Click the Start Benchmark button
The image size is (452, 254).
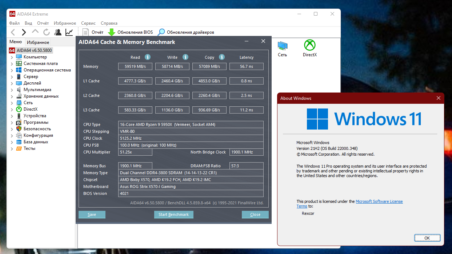click(x=174, y=214)
